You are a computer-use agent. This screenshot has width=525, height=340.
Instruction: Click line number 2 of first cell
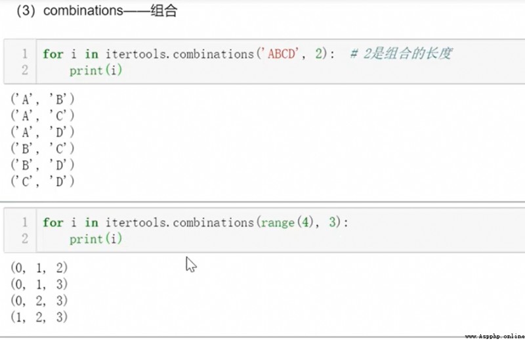click(25, 70)
